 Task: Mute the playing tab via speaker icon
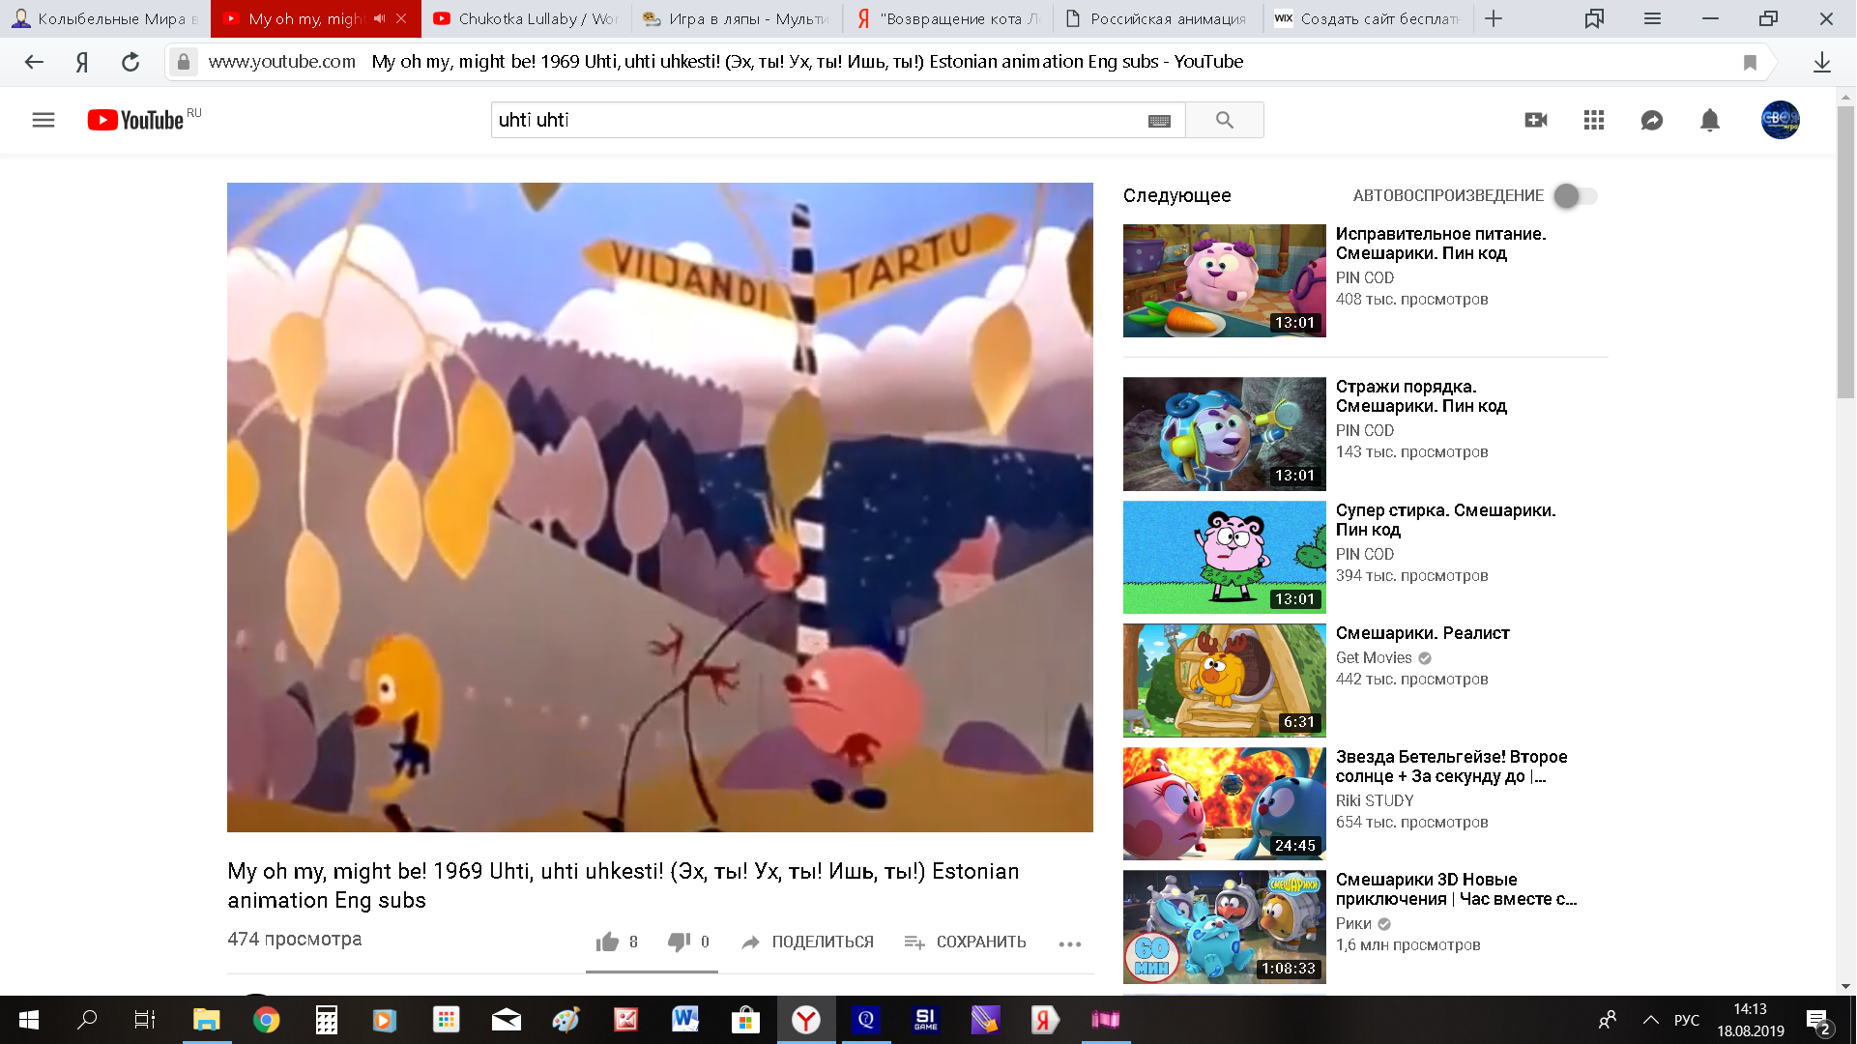379,18
